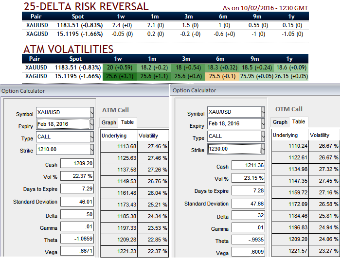Click the Vol % field showing 22.37 %

(x=77, y=176)
